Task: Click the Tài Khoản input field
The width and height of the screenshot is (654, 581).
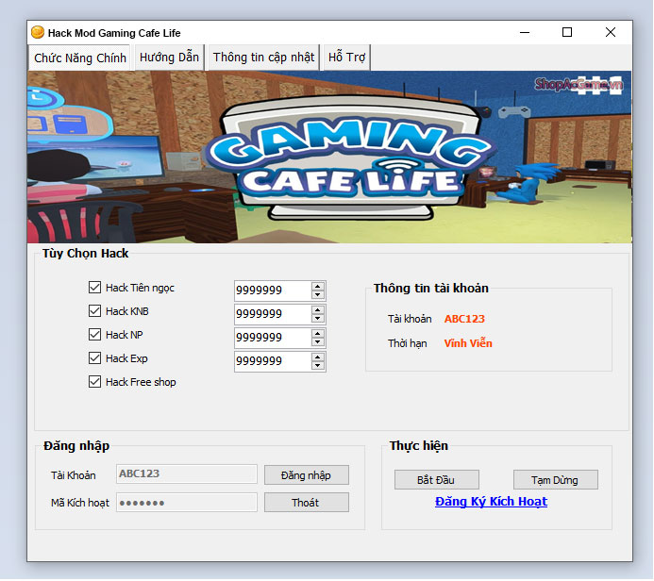Action: pyautogui.click(x=187, y=473)
